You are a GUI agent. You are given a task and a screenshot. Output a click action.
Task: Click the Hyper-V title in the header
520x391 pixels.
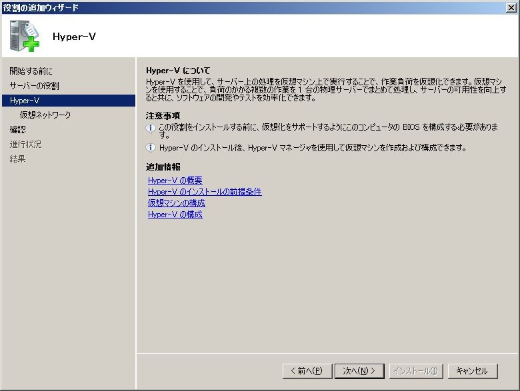(x=74, y=37)
